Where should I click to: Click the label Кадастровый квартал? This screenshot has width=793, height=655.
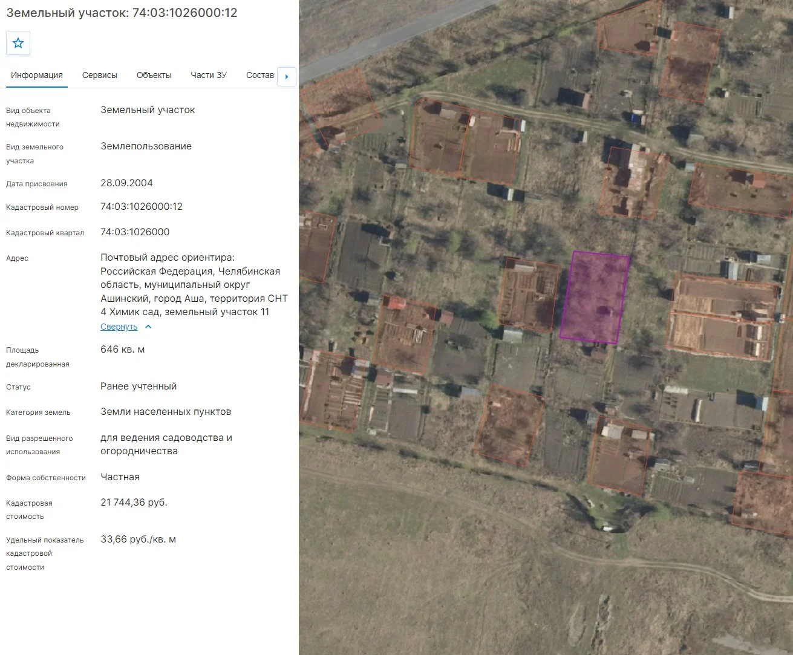pos(45,233)
